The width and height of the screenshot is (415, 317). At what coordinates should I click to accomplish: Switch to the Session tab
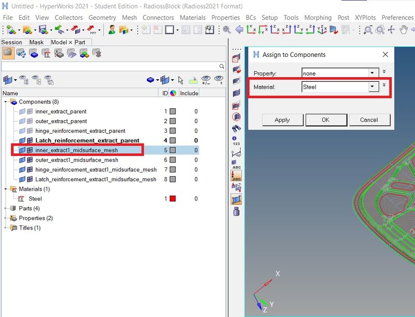coord(11,42)
